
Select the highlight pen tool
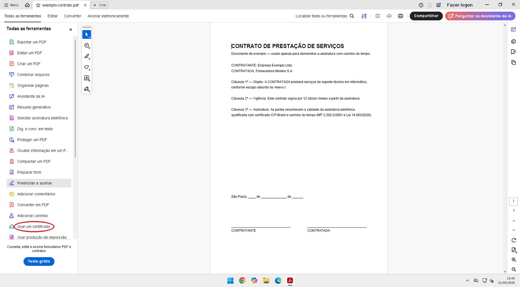(x=87, y=56)
